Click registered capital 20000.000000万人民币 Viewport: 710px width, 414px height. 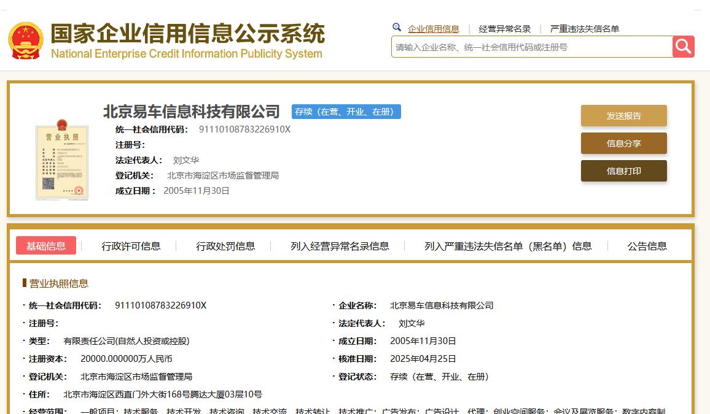(x=127, y=359)
